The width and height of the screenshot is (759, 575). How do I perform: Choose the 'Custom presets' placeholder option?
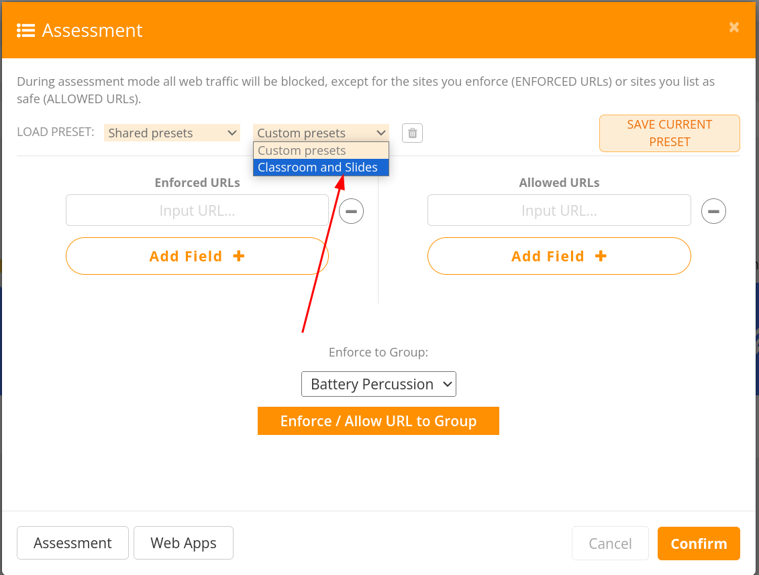(321, 150)
